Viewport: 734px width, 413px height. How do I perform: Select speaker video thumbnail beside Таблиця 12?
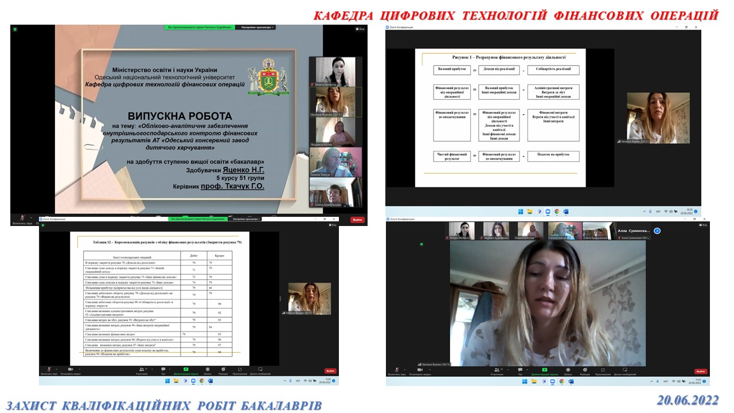[x=309, y=298]
